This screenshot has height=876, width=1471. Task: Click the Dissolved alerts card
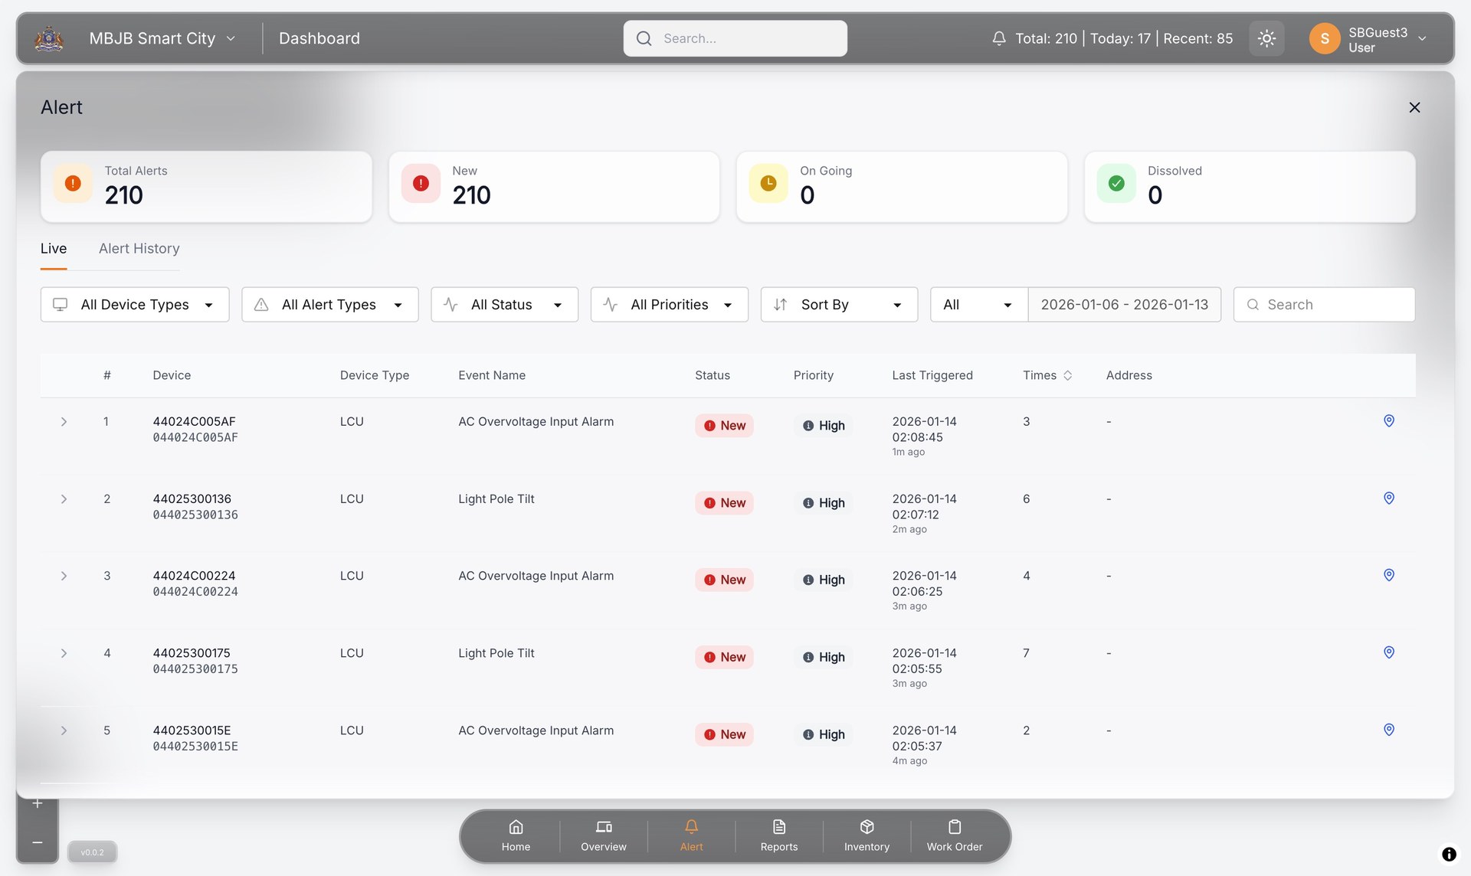point(1250,187)
